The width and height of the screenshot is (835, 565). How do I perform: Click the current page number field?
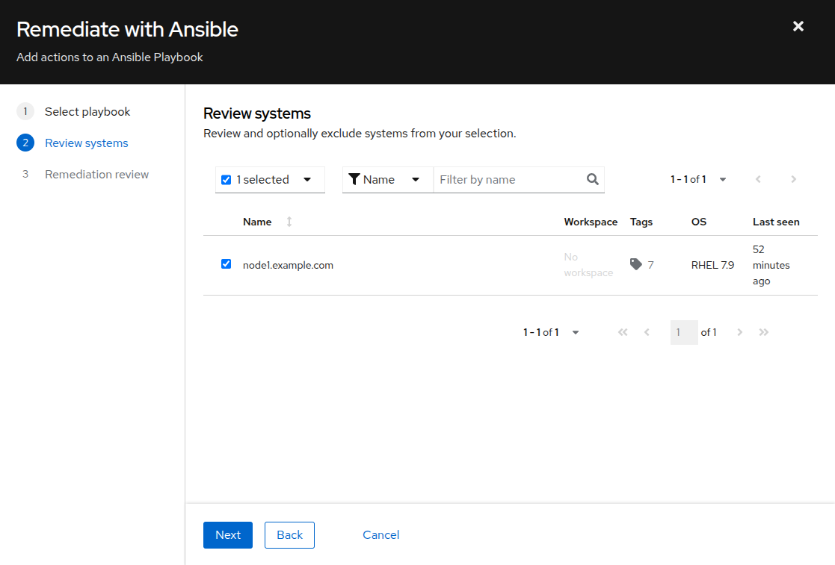tap(684, 332)
